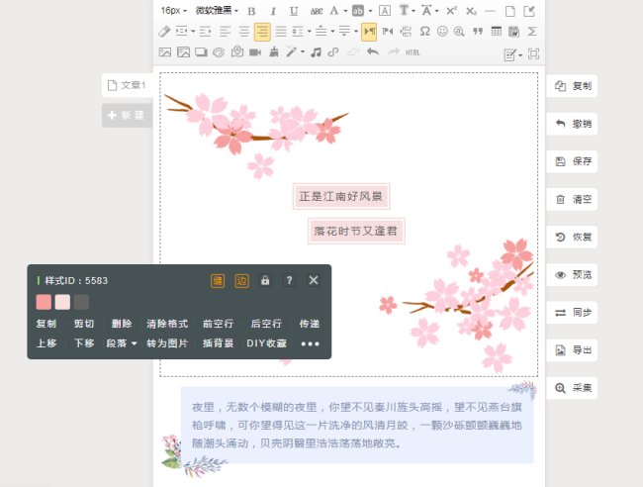Insert a special character with the omega icon
The width and height of the screenshot is (643, 487).
point(424,32)
